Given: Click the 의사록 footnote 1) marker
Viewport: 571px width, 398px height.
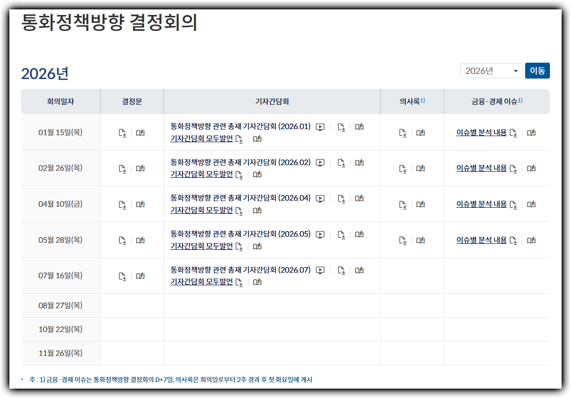Looking at the screenshot, I should tap(423, 100).
